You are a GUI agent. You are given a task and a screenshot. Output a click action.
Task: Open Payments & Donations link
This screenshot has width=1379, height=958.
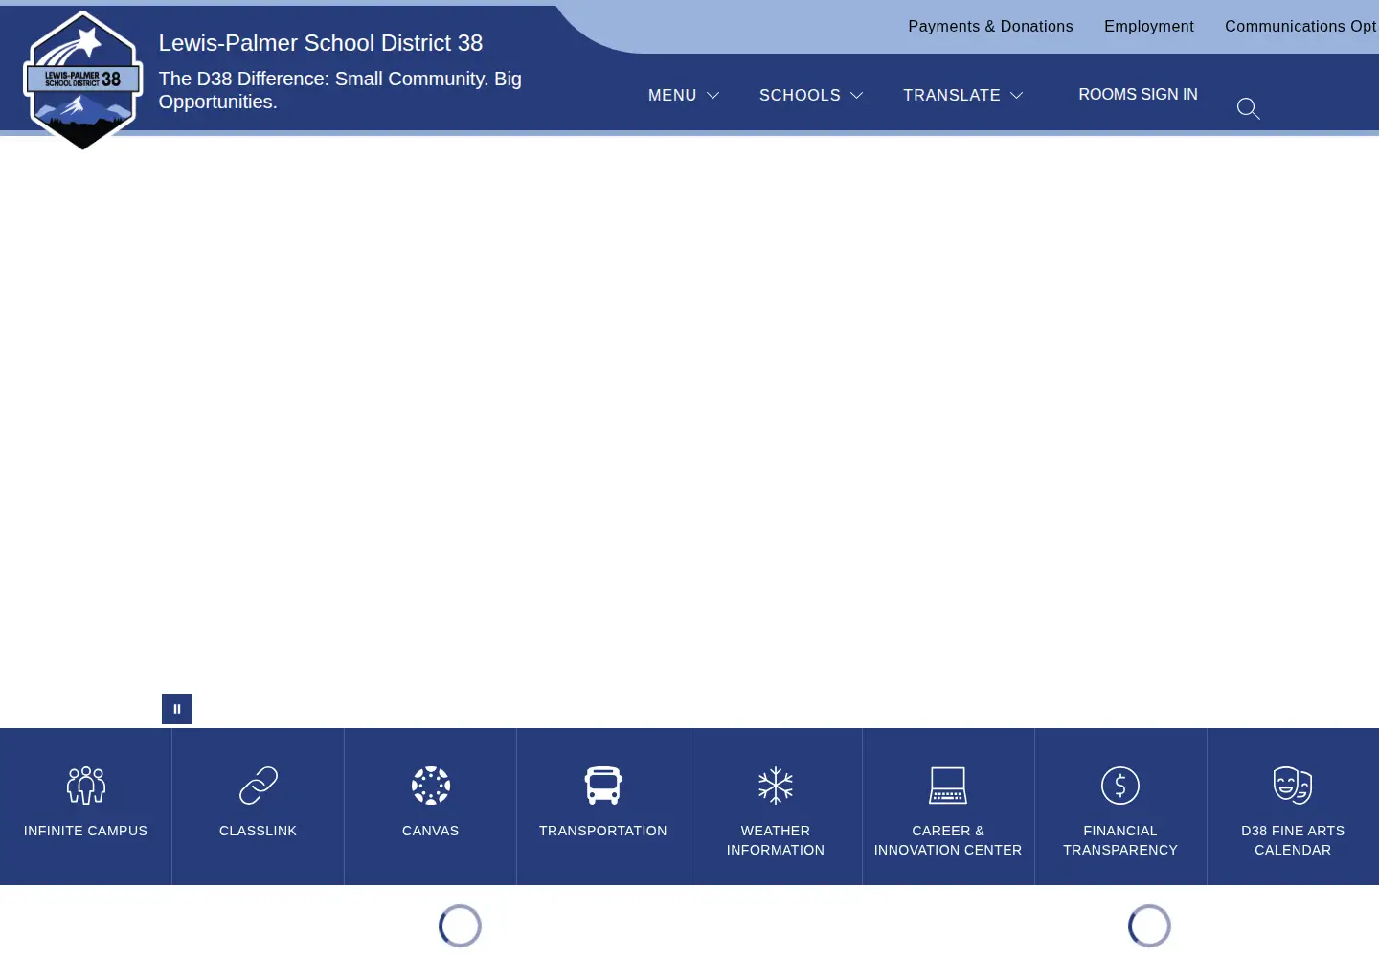click(x=990, y=27)
